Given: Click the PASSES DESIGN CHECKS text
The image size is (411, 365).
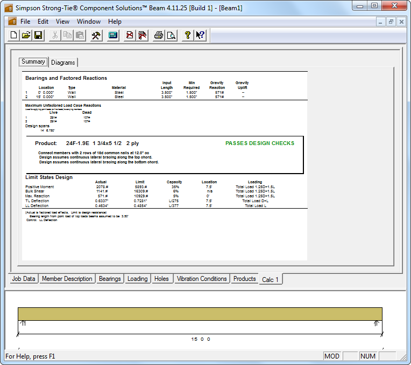Looking at the screenshot, I should pos(260,143).
